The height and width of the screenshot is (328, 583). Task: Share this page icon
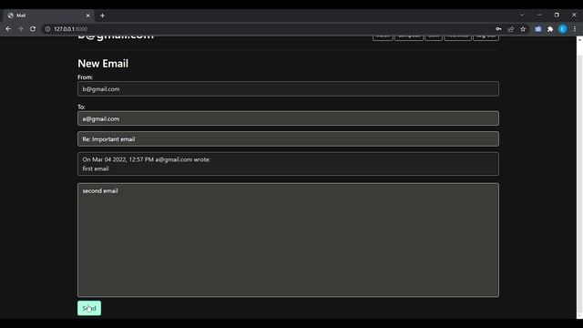[510, 28]
